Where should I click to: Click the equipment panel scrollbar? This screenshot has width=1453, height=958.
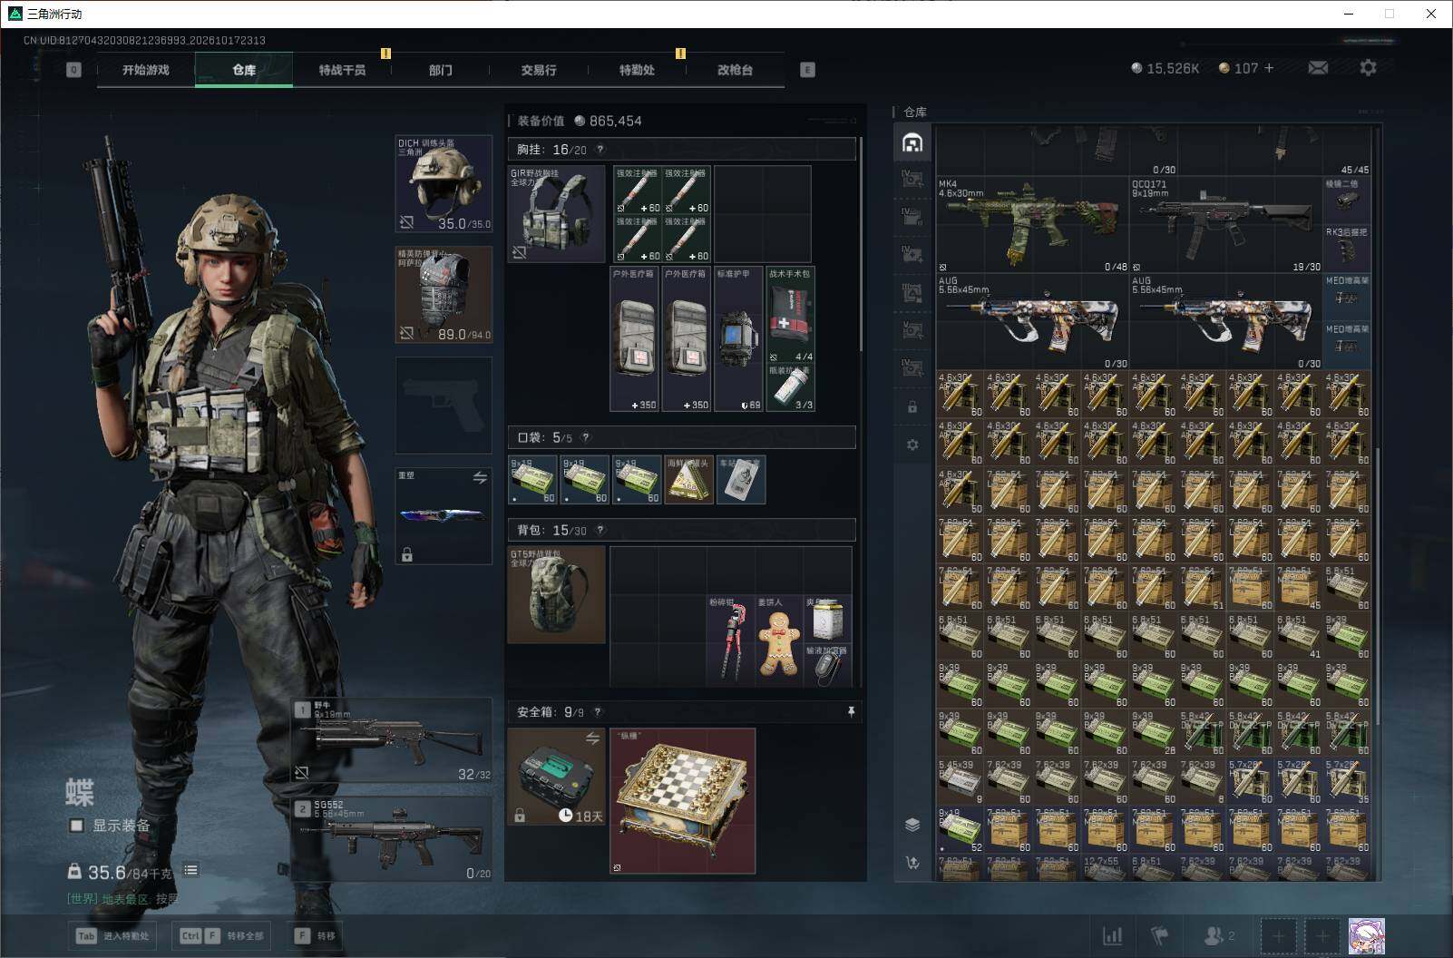click(x=862, y=245)
